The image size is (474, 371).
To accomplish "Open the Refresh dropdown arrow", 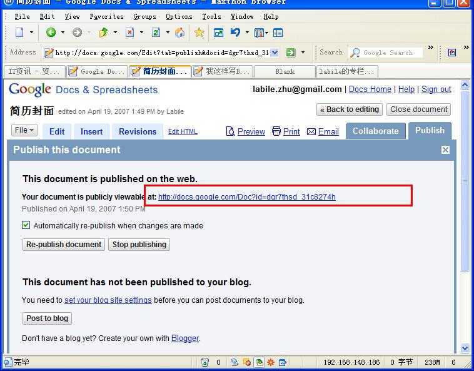I will tap(168, 32).
